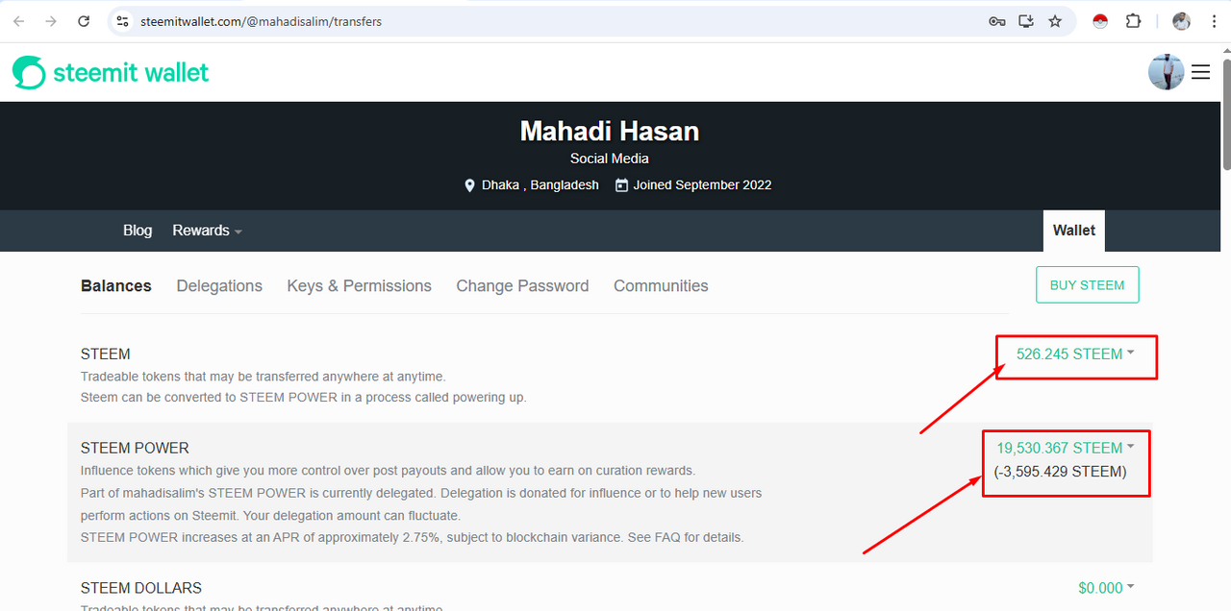Select the Wallet tab
Image resolution: width=1231 pixels, height=611 pixels.
(1074, 231)
